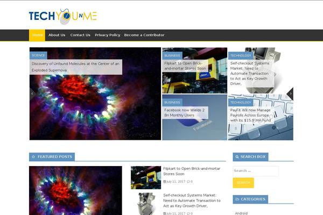
Task: Click the July 11, 2017 date under Flipkart post
Action: (x=175, y=182)
